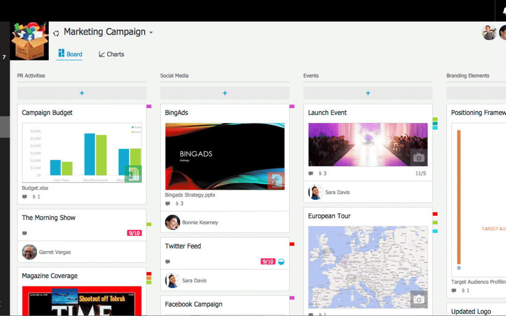Open the Launch Event runway photo
Viewport: 506px width, 316px height.
click(368, 145)
